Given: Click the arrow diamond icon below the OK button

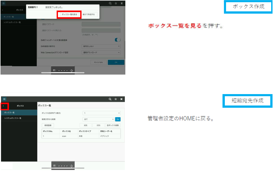Looking at the screenshot, I should (x=72, y=70).
